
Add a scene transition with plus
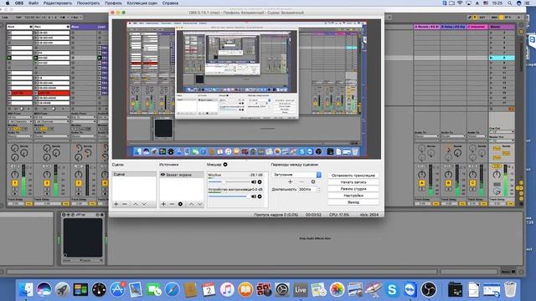tap(291, 182)
